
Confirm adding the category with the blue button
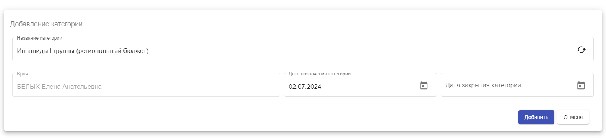[x=536, y=117]
